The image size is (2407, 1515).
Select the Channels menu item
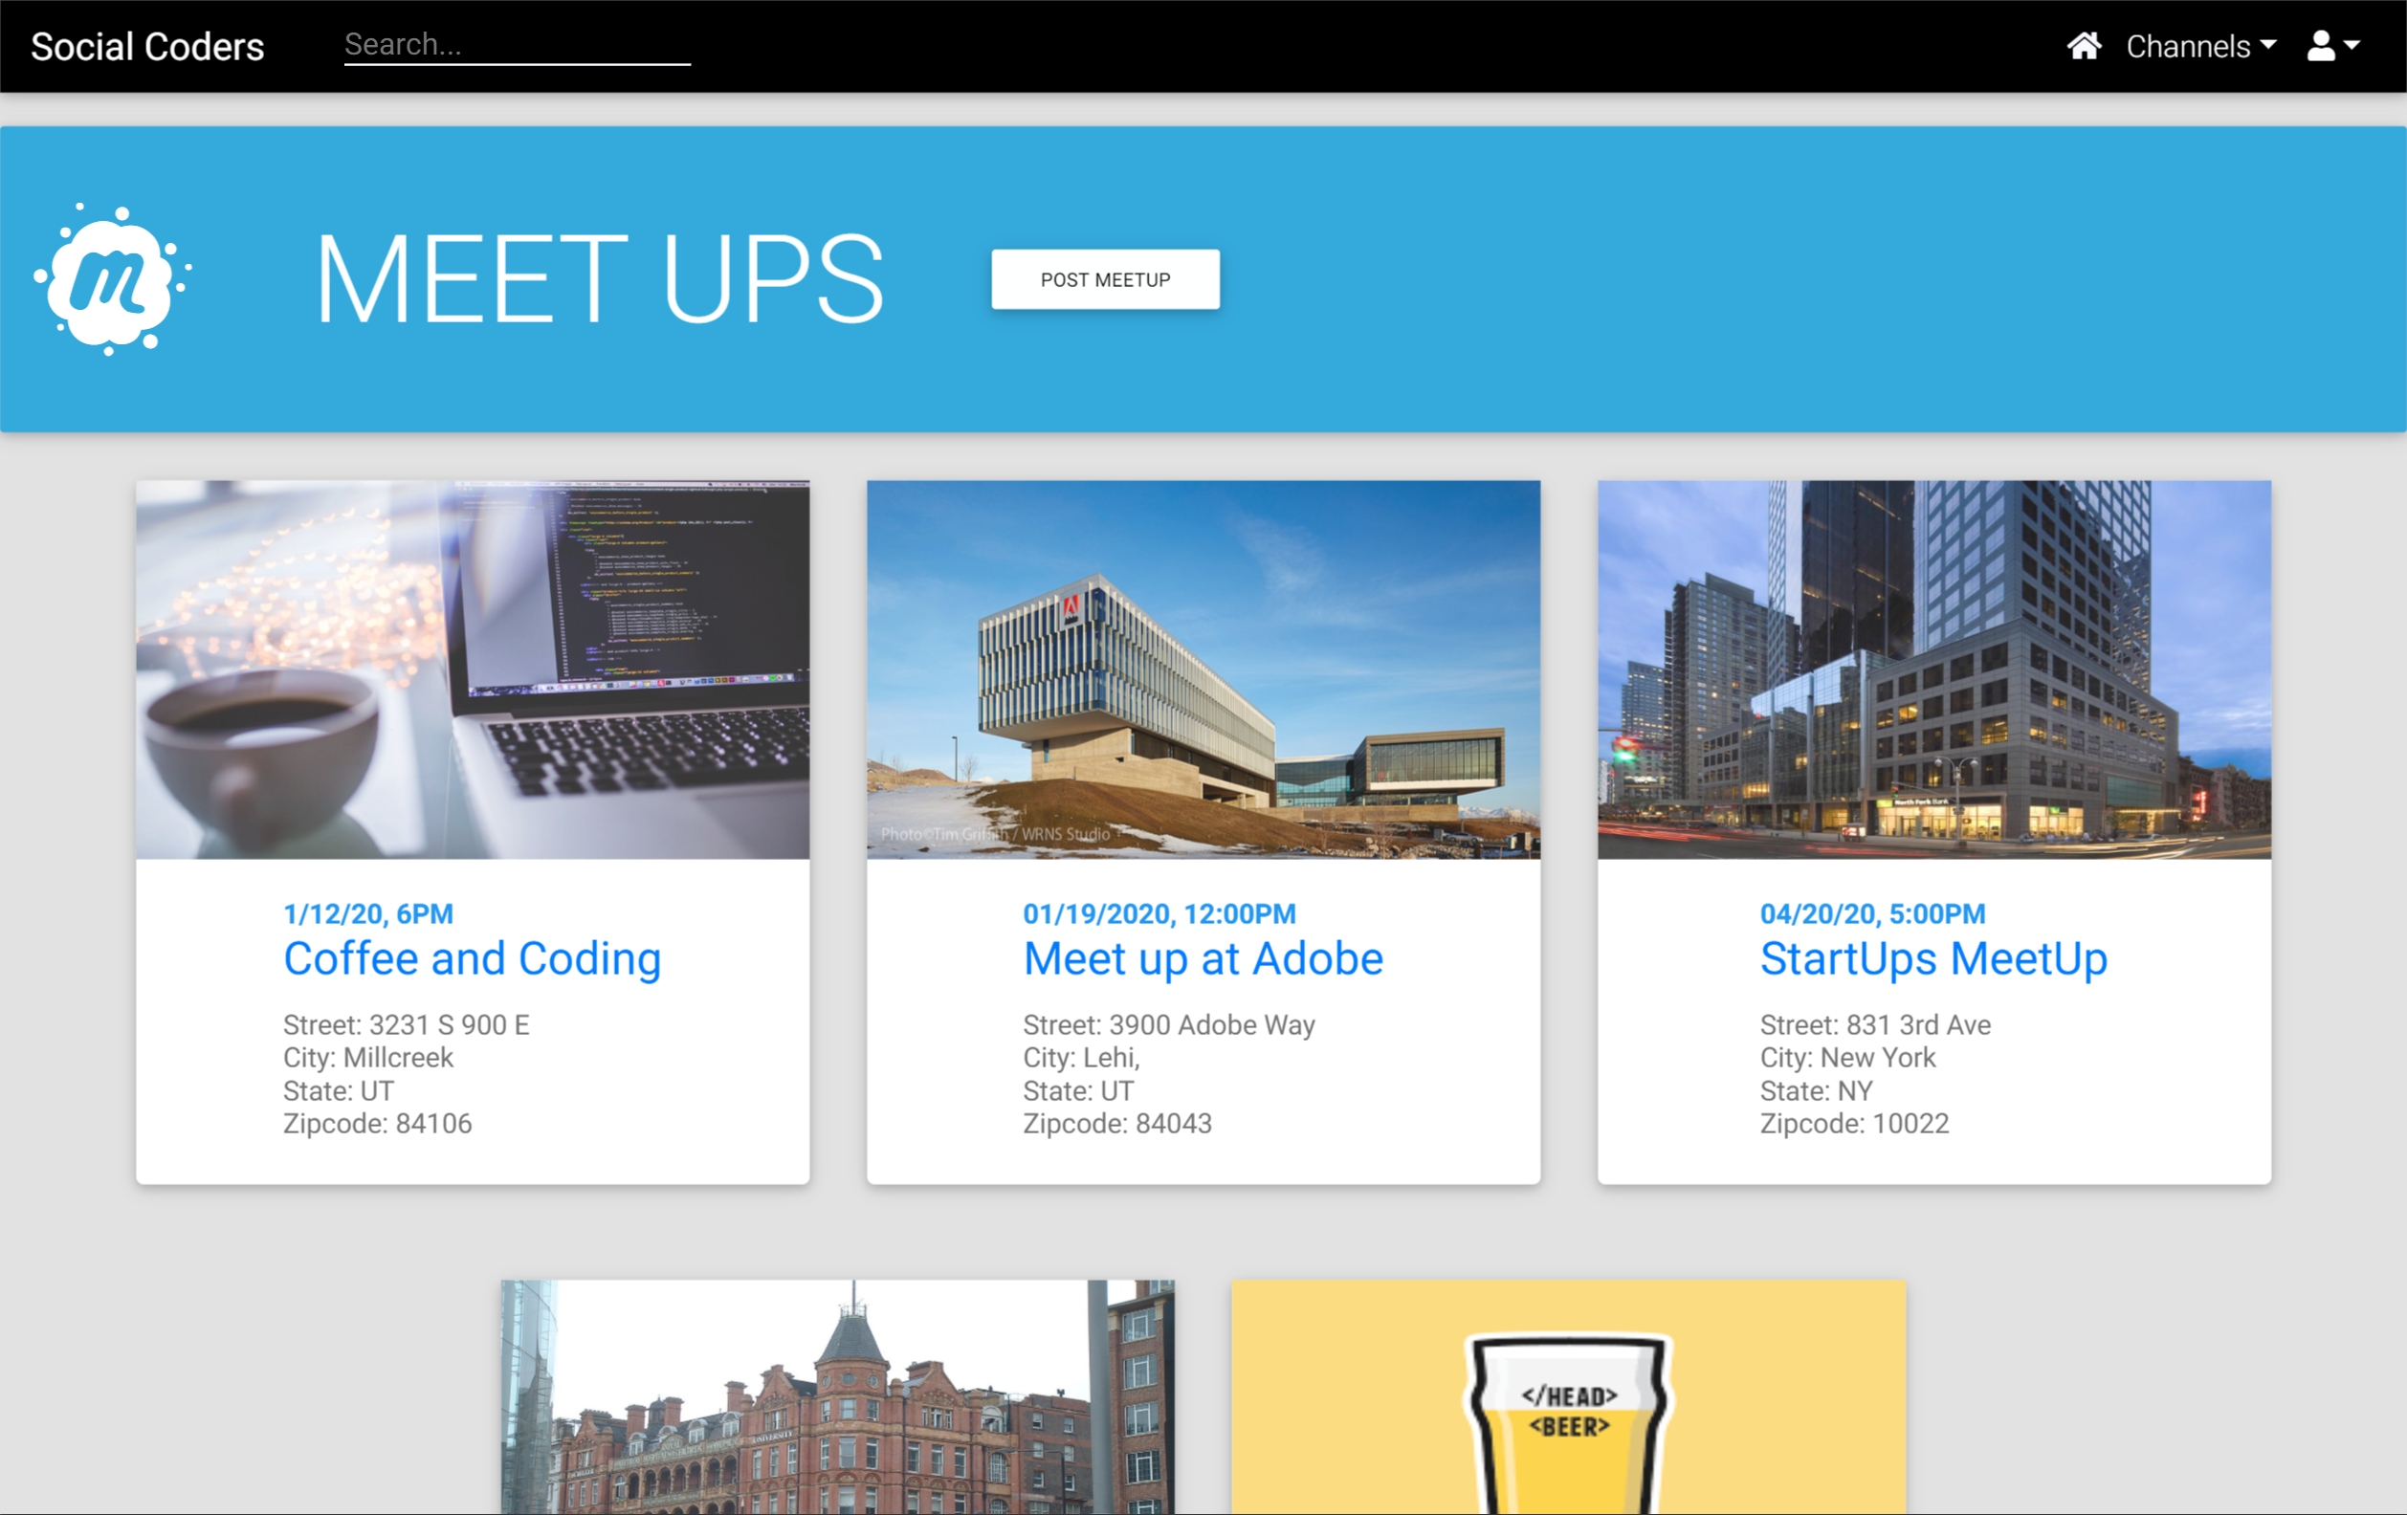point(2189,46)
